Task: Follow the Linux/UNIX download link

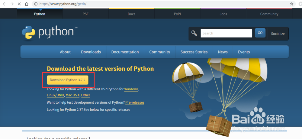Action: coord(56,95)
